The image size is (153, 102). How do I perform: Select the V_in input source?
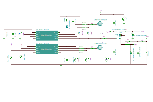tap(124, 19)
